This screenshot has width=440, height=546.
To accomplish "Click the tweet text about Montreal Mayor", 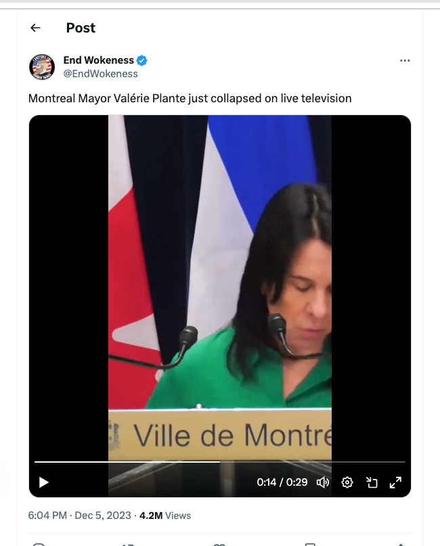I will (x=190, y=98).
